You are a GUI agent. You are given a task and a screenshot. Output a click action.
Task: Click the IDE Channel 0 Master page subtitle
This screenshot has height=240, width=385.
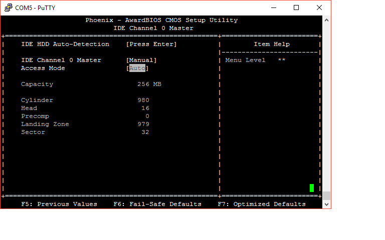(153, 28)
